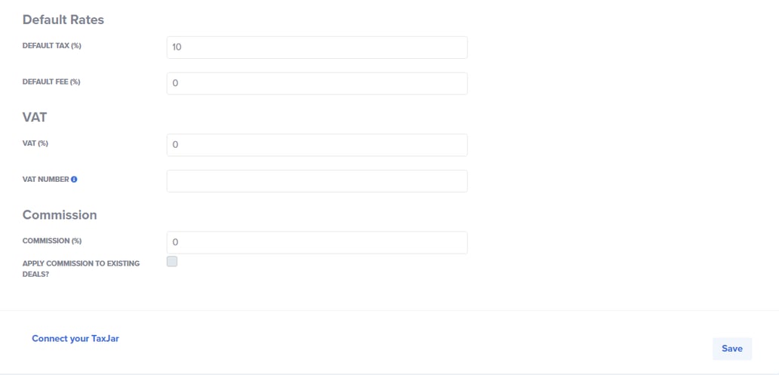The height and width of the screenshot is (375, 779).
Task: Focus the Default Tax (%) input field
Action: [317, 47]
